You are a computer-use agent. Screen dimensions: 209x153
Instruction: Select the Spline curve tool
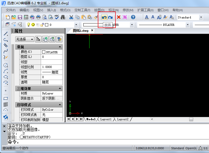(6, 51)
